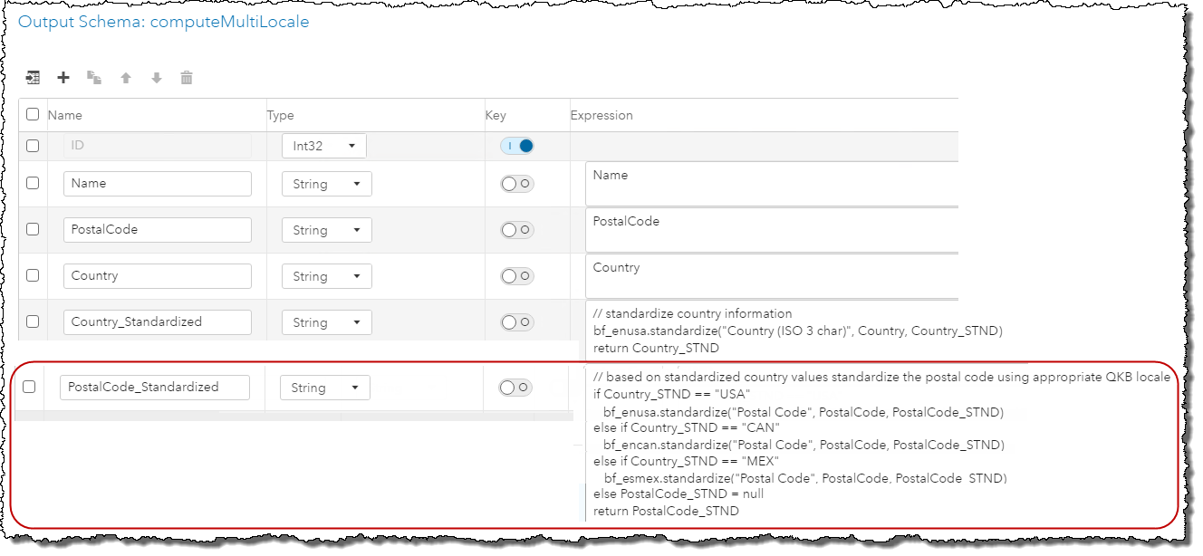Tick the PostalCode_Standardized row checkbox
The image size is (1203, 556).
29,387
